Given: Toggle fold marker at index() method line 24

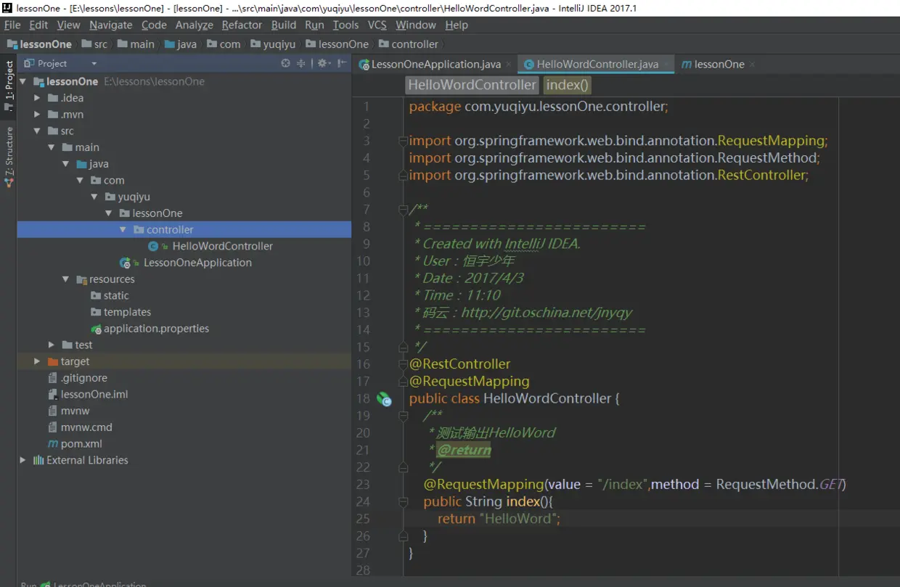Looking at the screenshot, I should coord(403,501).
